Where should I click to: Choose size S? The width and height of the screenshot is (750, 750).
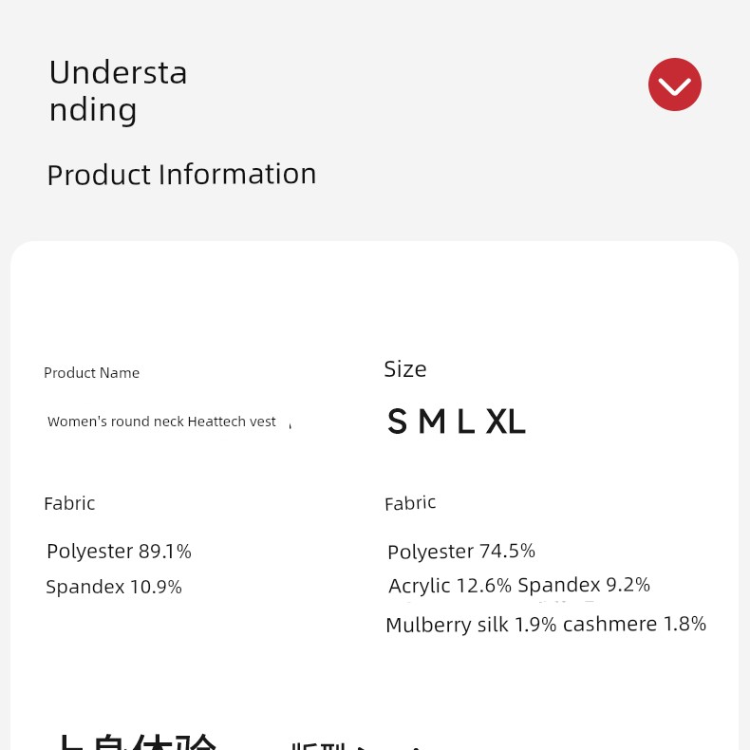(397, 422)
